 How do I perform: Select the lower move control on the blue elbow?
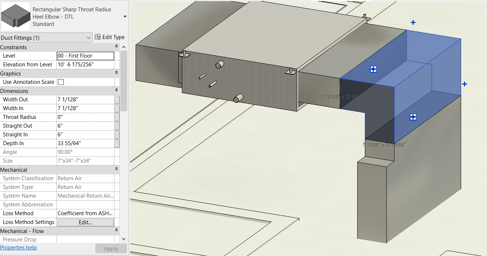point(413,117)
